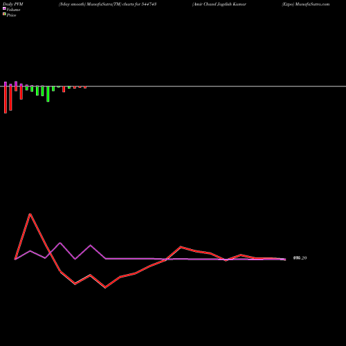346x346 pixels.
Task: Click the longest green volume bar
Action: (48, 94)
